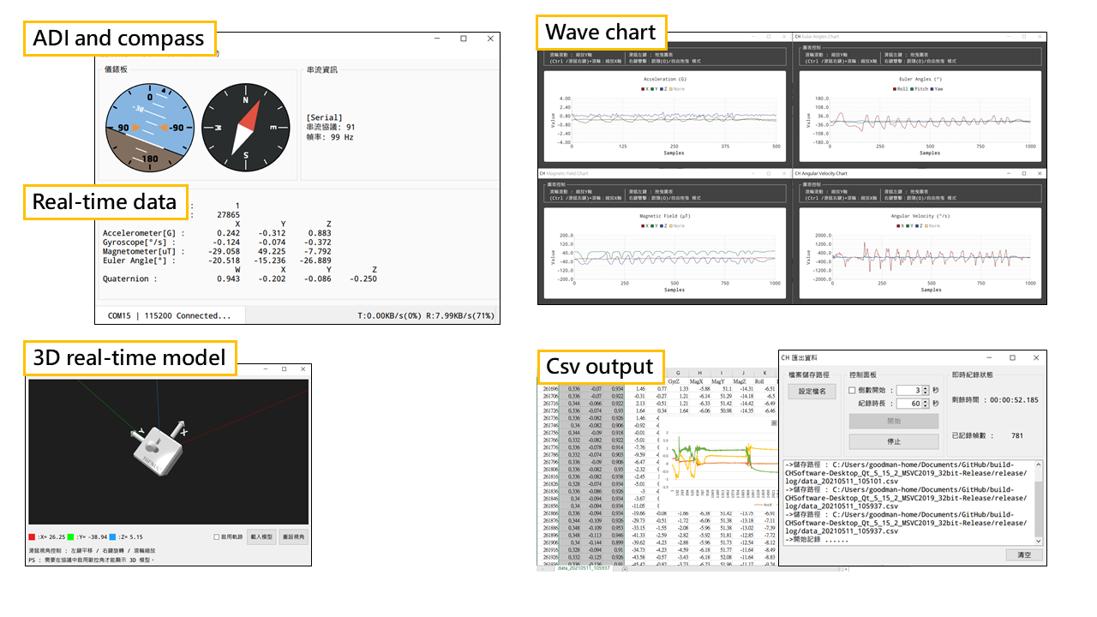Click the export log scrollbar down arrow
The height and width of the screenshot is (617, 1097).
1039,541
